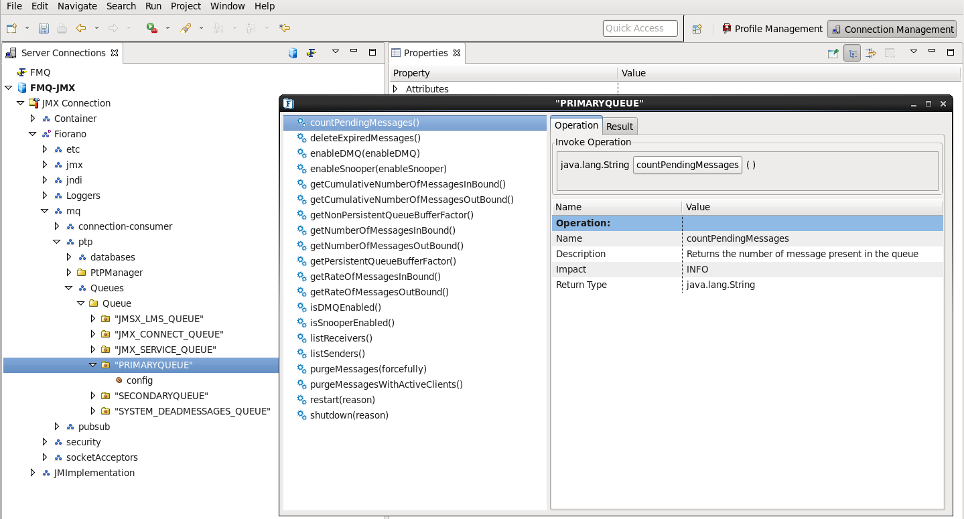Select purgeMessages(forcefully) operation
This screenshot has width=964, height=519.
(x=368, y=369)
